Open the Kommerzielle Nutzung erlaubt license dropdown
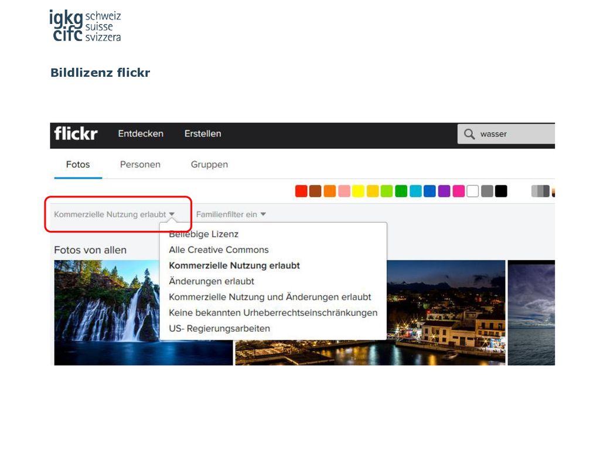 [x=114, y=214]
